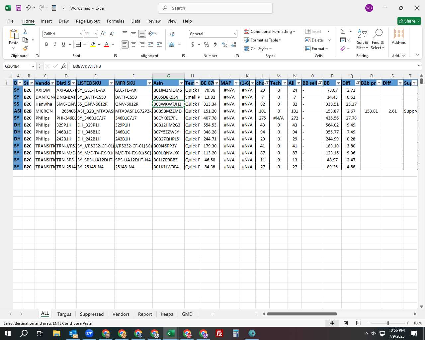Click the Undo arrow icon
Image resolution: width=425 pixels, height=340 pixels.
28,8
